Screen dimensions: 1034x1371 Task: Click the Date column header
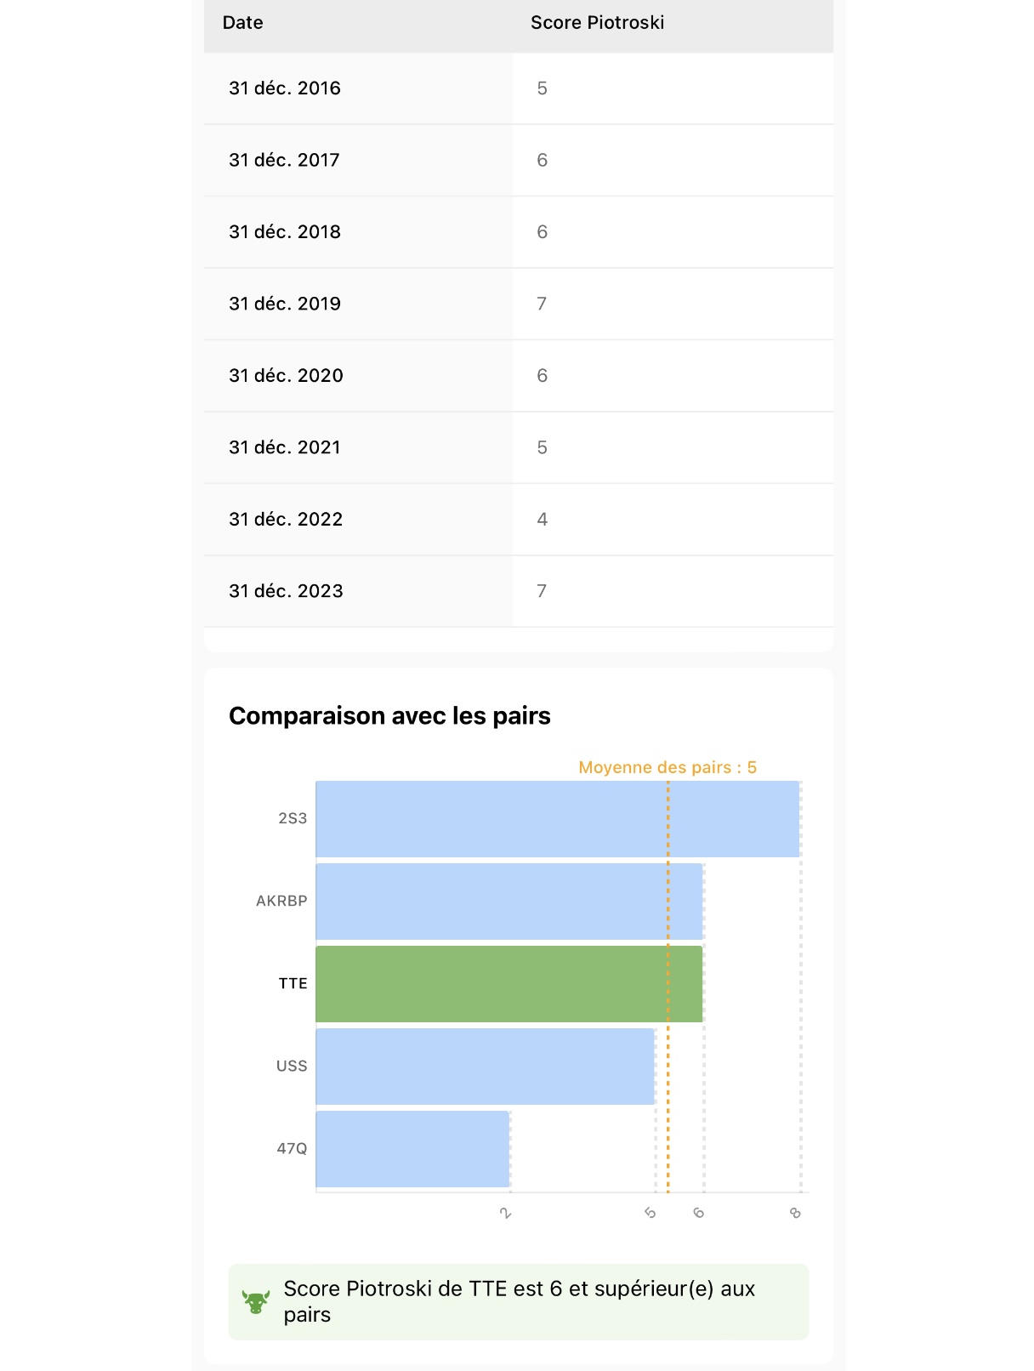point(242,23)
